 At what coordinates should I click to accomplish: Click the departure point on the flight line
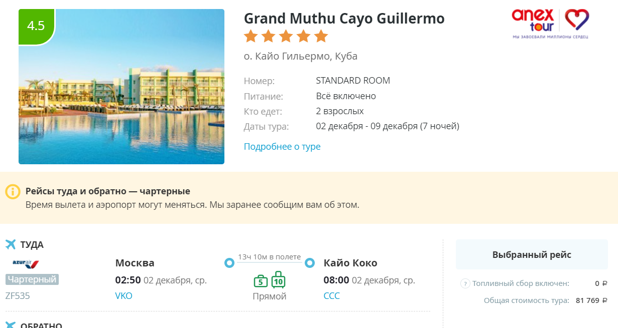[x=229, y=262]
